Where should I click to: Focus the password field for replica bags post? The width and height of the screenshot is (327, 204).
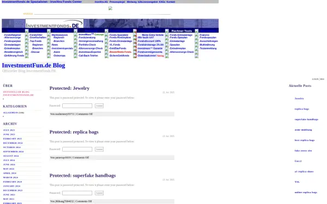point(77,149)
